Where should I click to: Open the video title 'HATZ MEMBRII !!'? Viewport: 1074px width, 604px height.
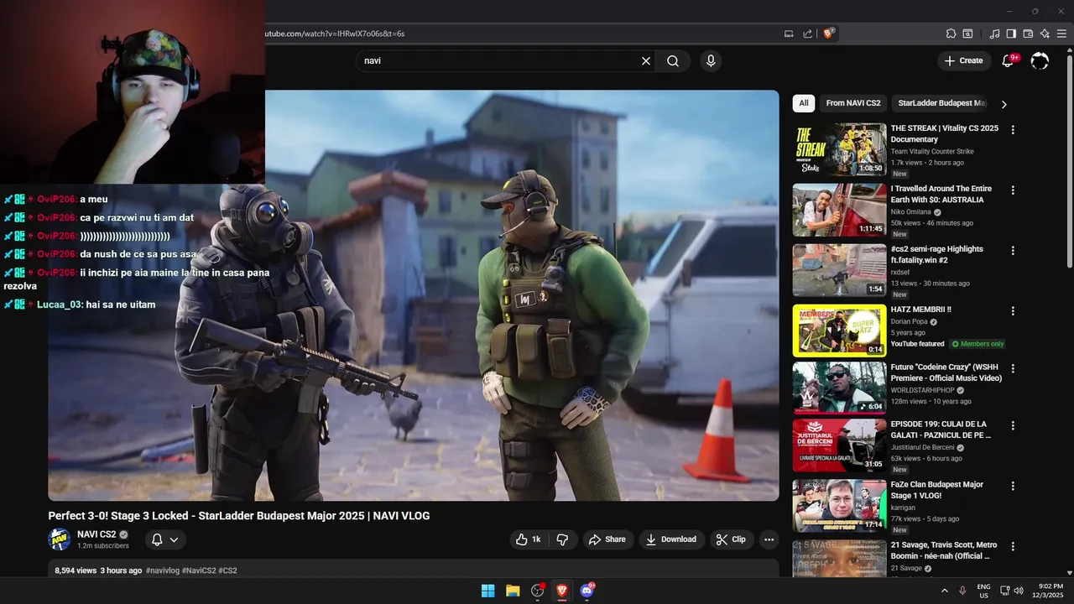[x=920, y=310]
